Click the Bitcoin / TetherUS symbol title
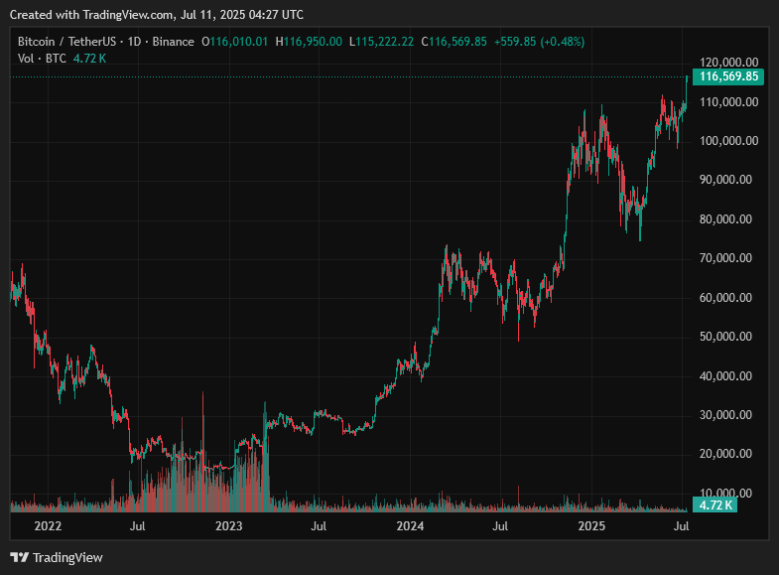Viewport: 779px width, 575px height. pyautogui.click(x=67, y=42)
